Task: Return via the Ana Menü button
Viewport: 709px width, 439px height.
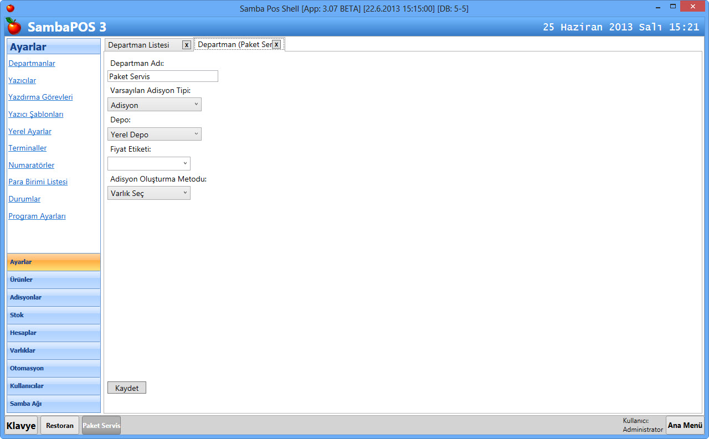Action: [x=685, y=425]
